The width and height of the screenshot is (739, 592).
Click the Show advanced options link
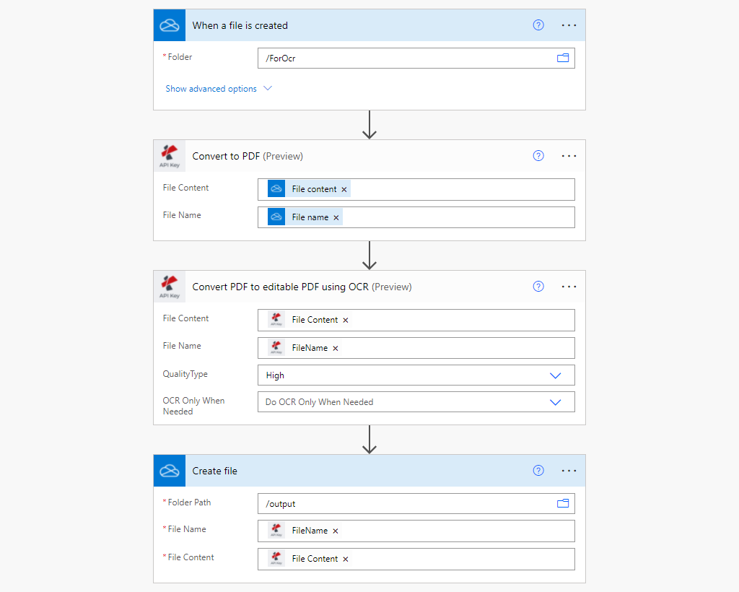coord(211,87)
